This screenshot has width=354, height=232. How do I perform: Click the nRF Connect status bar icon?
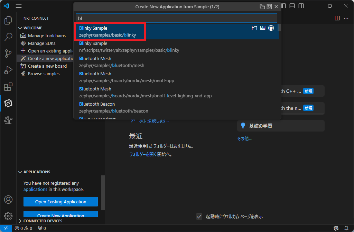point(336,228)
